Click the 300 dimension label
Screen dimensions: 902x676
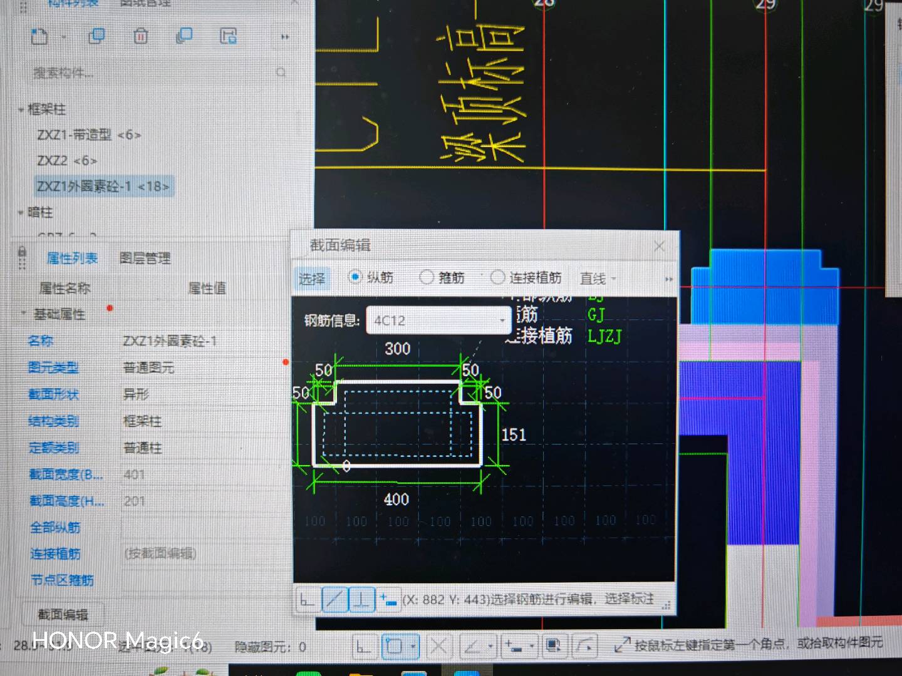pos(397,349)
